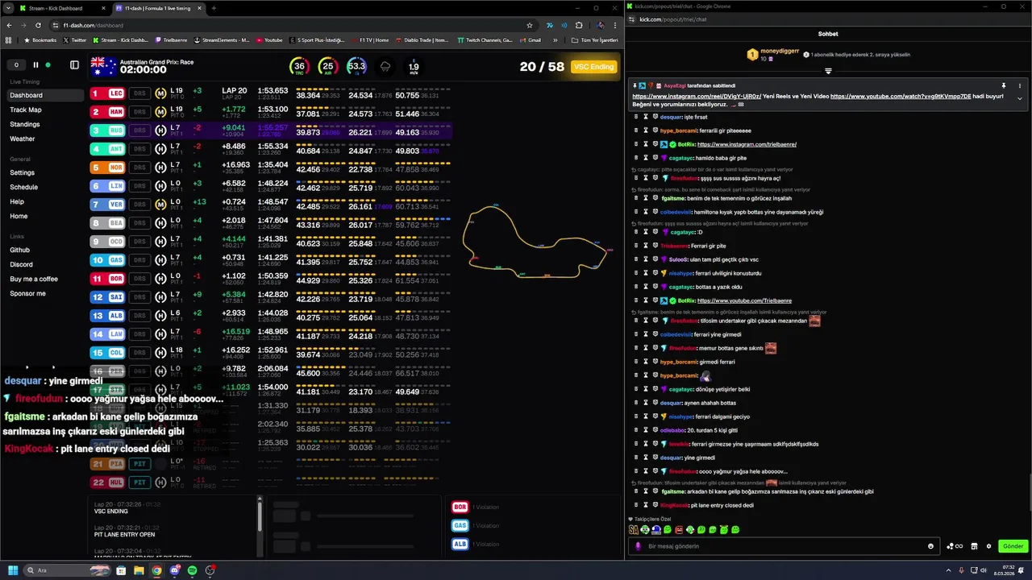The height and width of the screenshot is (580, 1032).
Task: Open the channel points icon in chat
Action: click(955, 546)
